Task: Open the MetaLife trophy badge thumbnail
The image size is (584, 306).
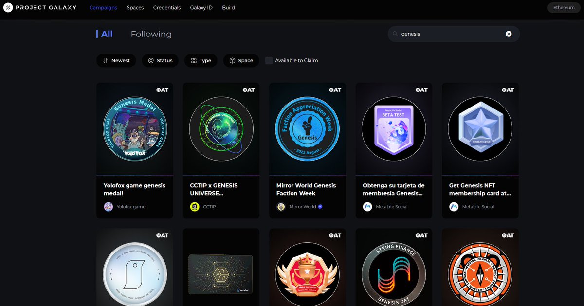Action: click(308, 275)
